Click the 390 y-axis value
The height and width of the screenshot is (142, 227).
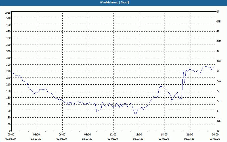click(x=9, y=45)
